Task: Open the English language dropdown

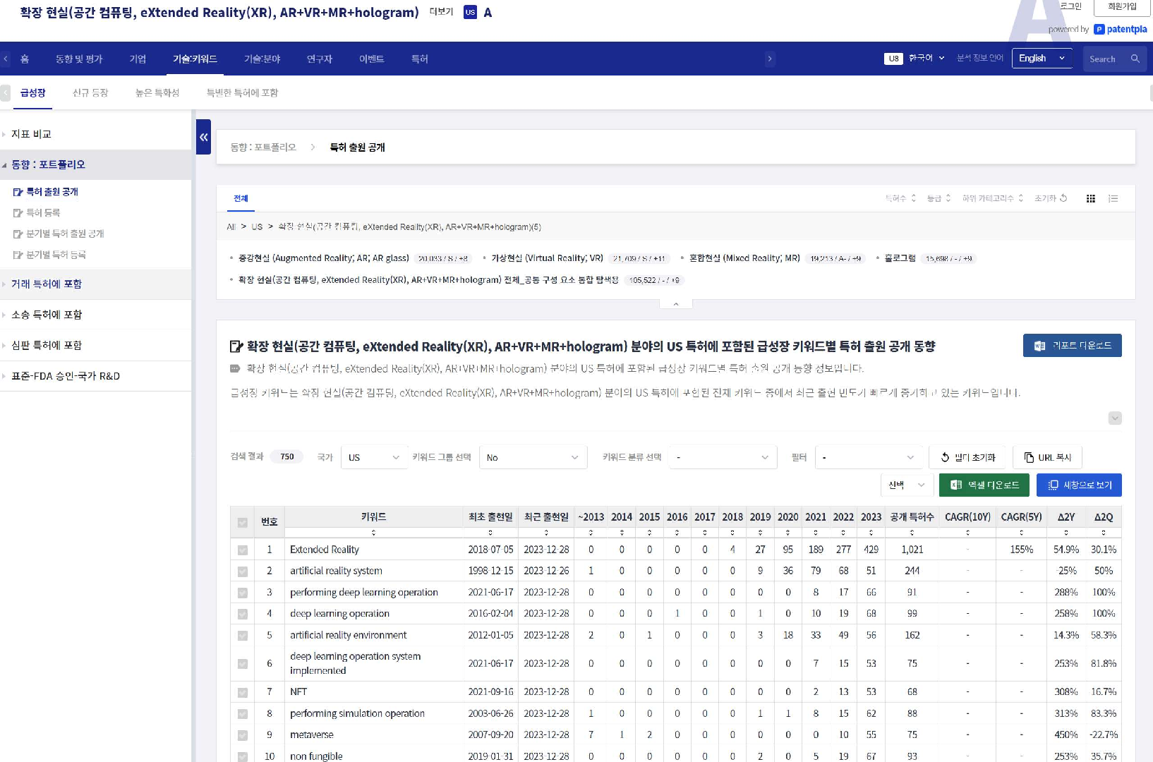Action: point(1042,59)
